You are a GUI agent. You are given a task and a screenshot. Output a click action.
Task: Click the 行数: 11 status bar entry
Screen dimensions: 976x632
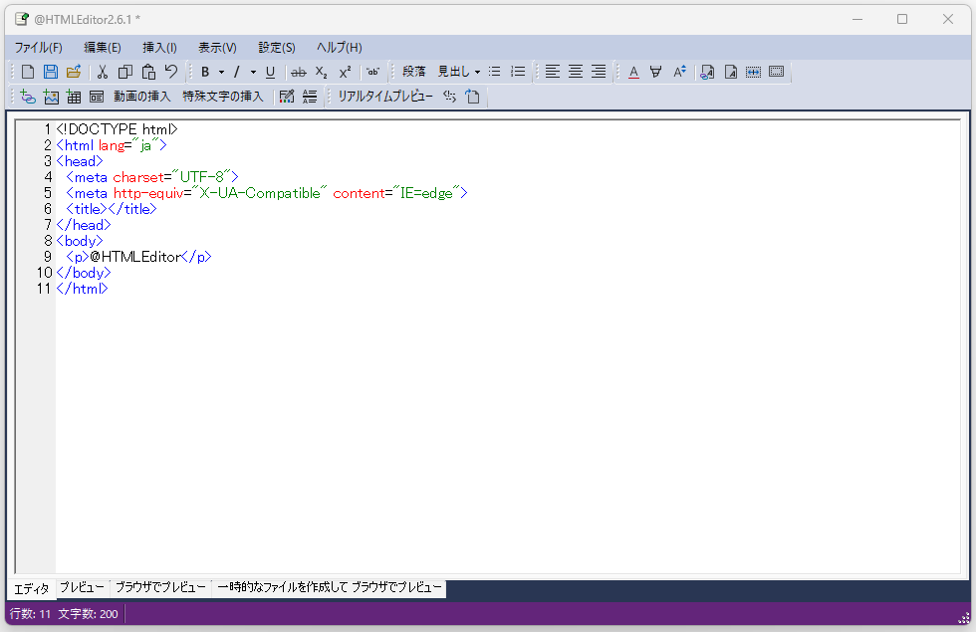(30, 615)
